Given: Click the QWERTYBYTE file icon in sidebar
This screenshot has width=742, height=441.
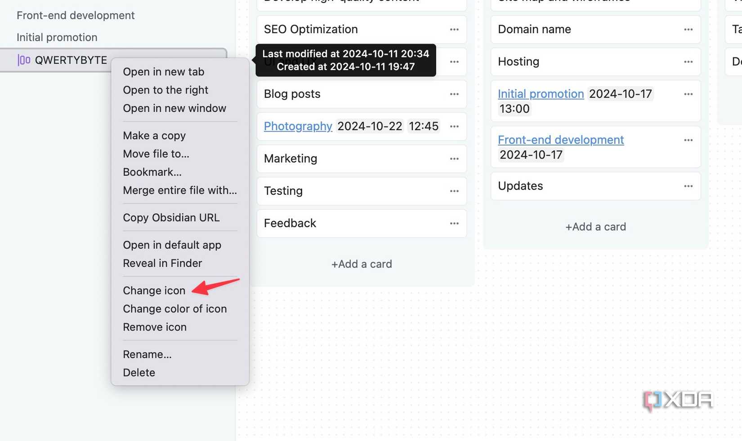Looking at the screenshot, I should pos(24,60).
